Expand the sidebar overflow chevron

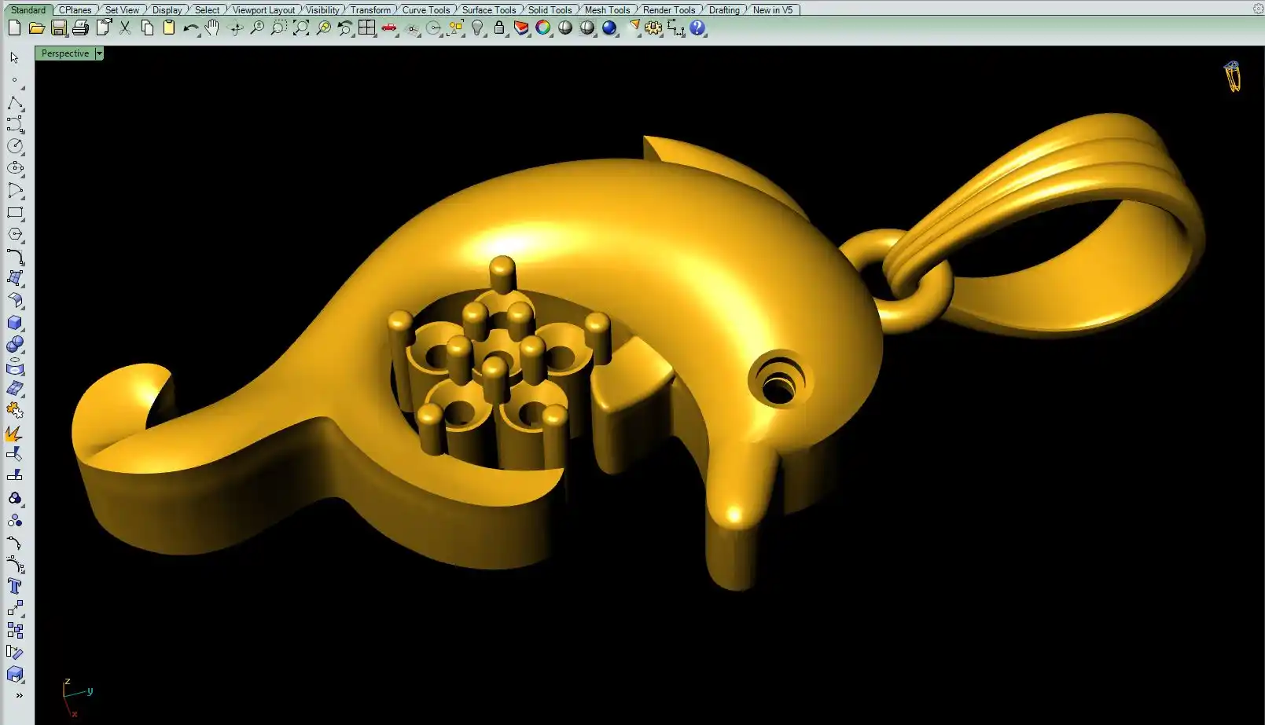pyautogui.click(x=19, y=695)
